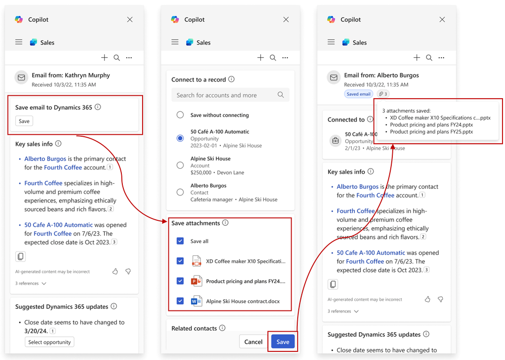Show info for Save email to Dynamics 365

[x=98, y=107]
